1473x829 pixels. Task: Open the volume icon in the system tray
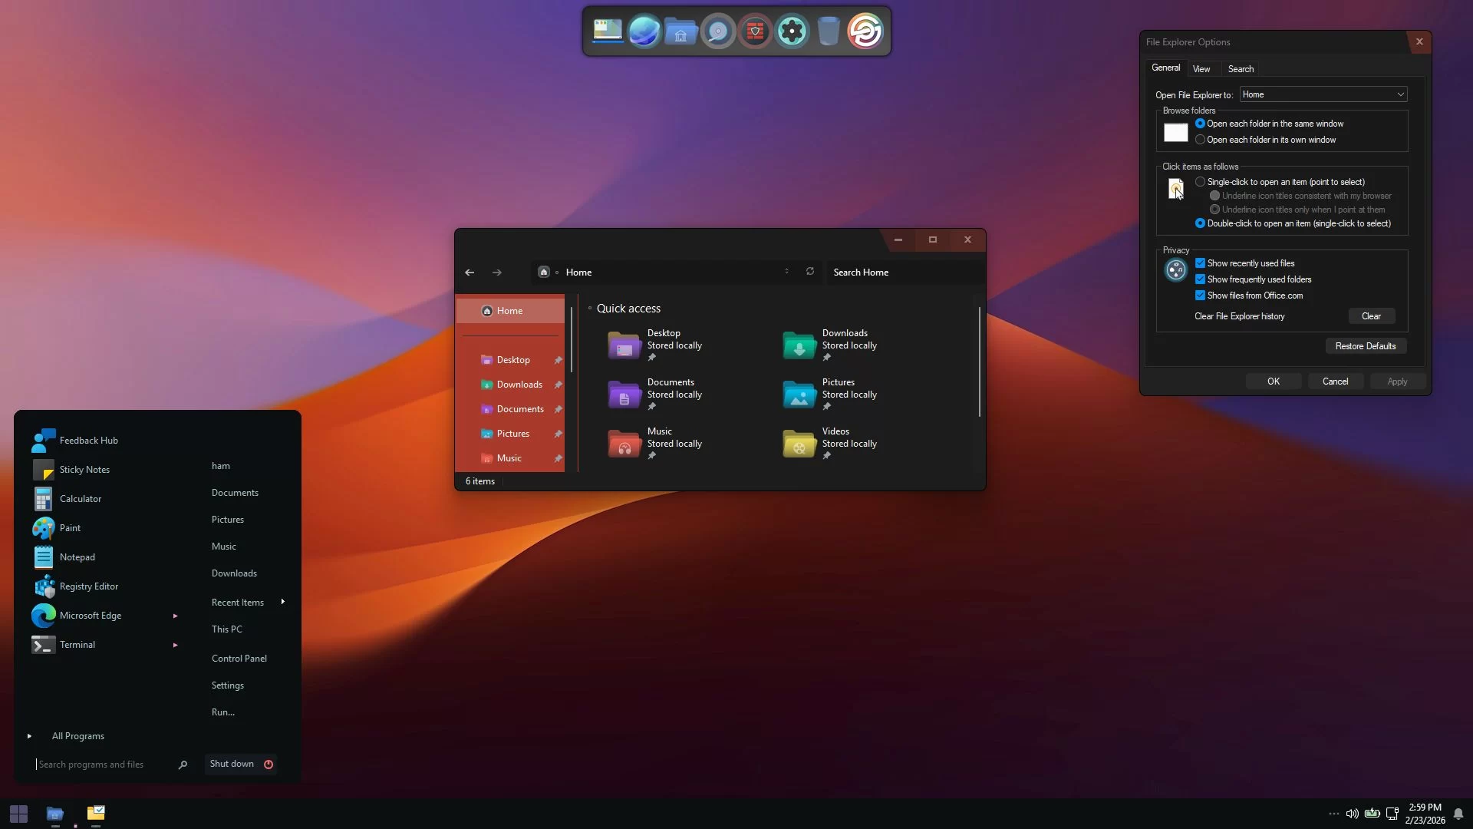(1353, 814)
